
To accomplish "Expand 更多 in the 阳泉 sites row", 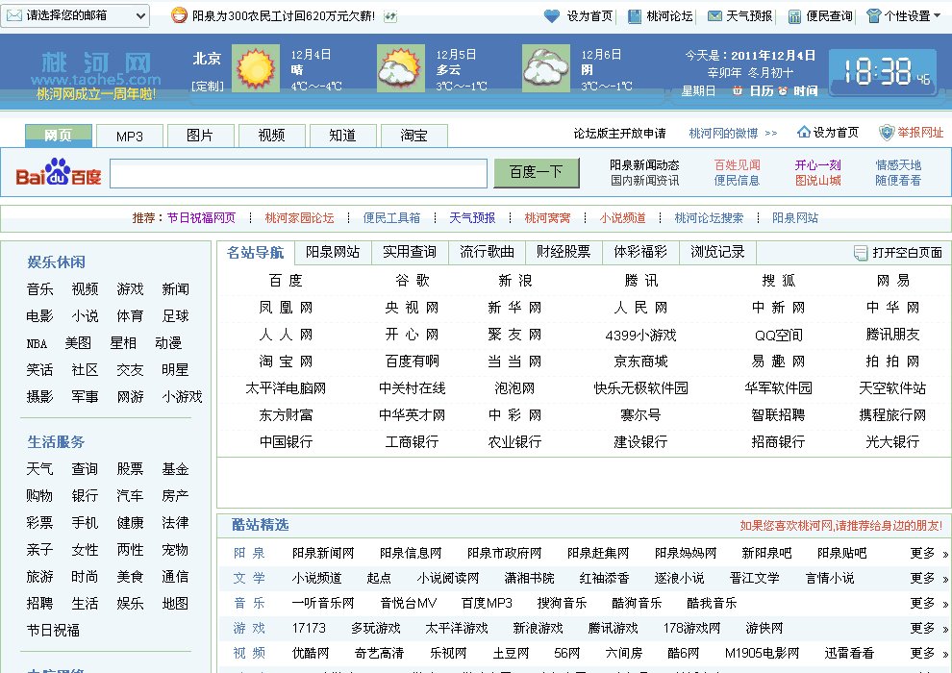I will click(920, 553).
